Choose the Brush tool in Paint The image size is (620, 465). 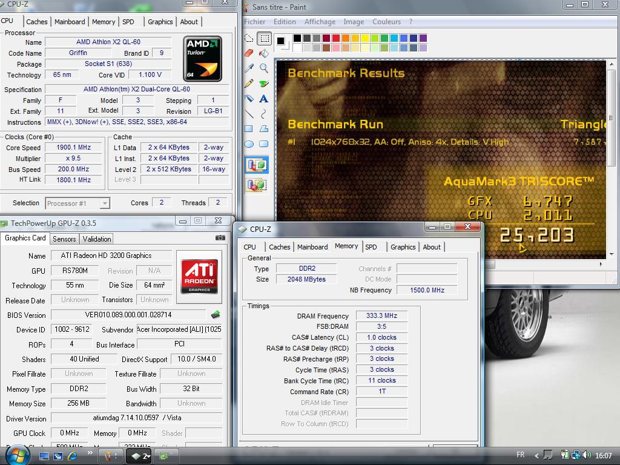pos(264,83)
